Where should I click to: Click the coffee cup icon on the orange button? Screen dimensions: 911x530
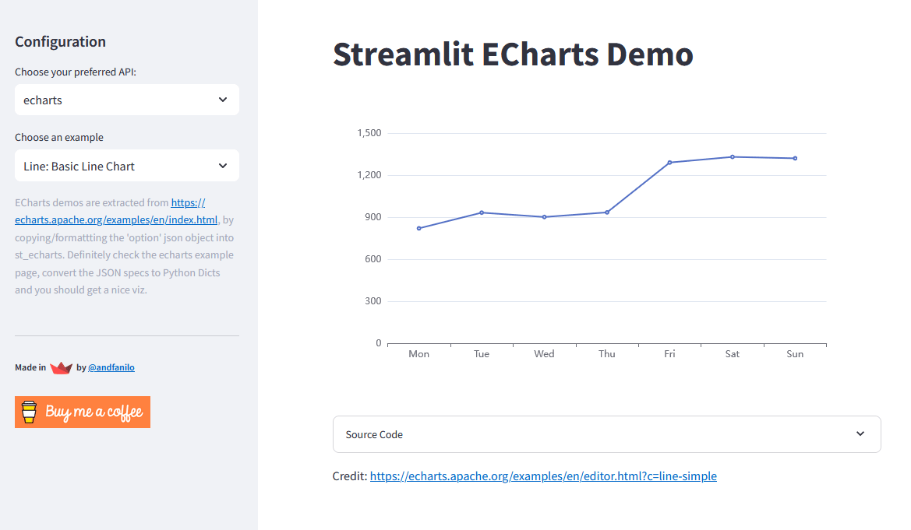[29, 412]
